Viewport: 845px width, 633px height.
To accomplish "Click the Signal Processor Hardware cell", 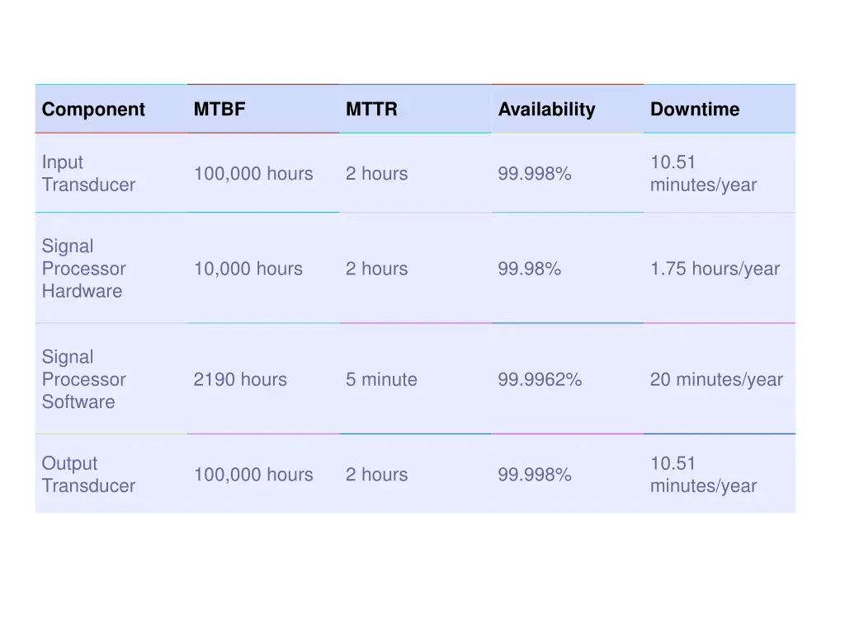I will [x=111, y=268].
